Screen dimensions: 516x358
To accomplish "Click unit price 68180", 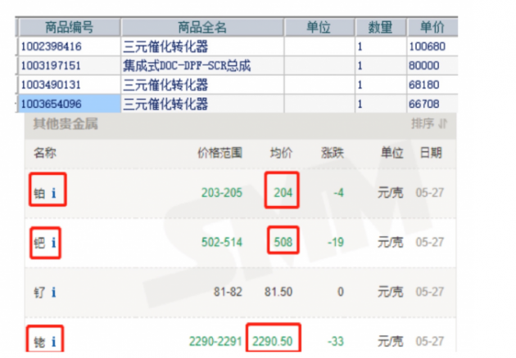I will point(424,85).
